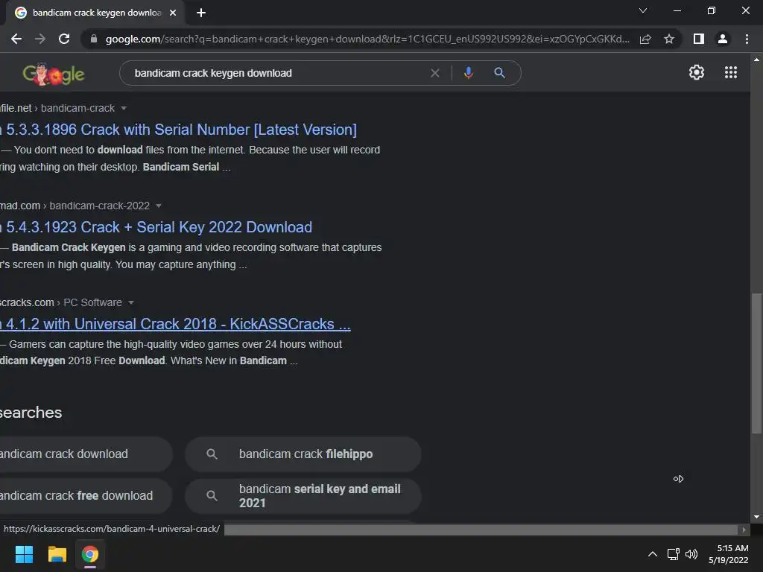Bookmark this page with the star icon
Screen dimensions: 763x572
(669, 39)
